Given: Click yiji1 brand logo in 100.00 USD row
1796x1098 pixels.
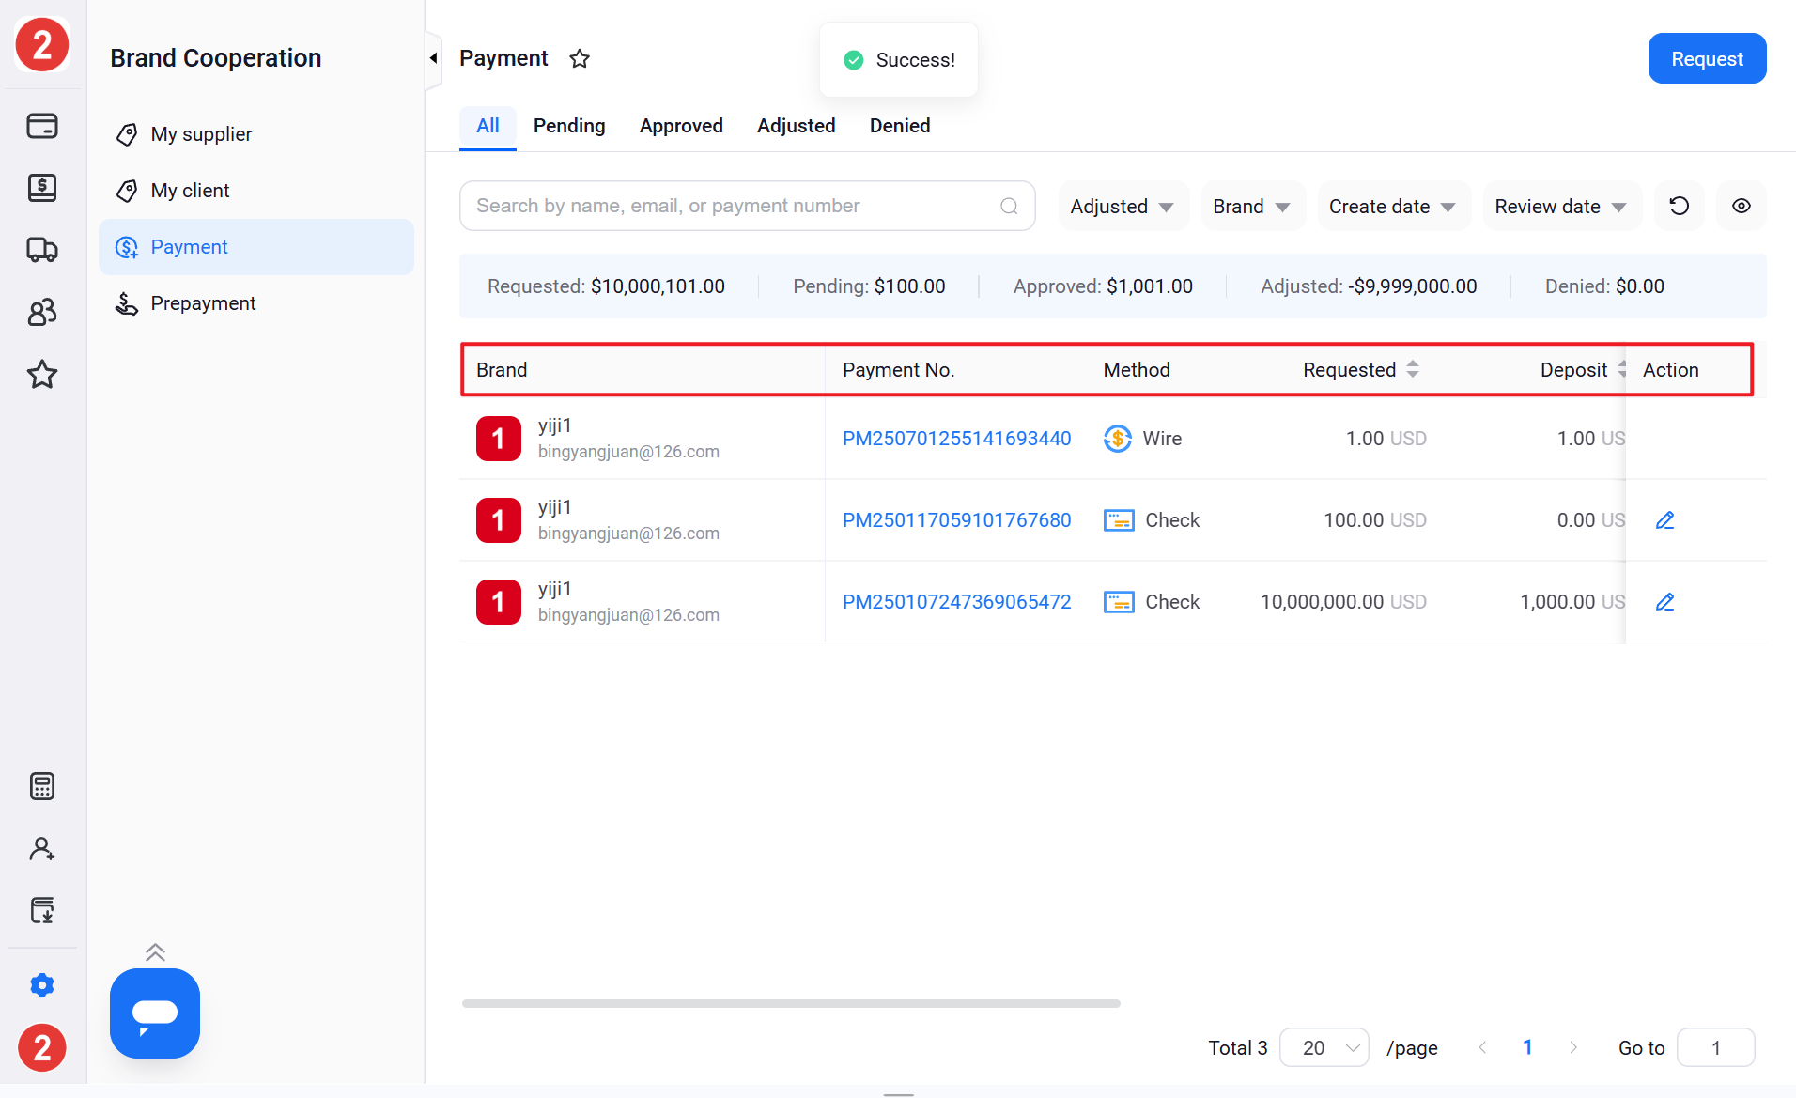Looking at the screenshot, I should click(499, 520).
